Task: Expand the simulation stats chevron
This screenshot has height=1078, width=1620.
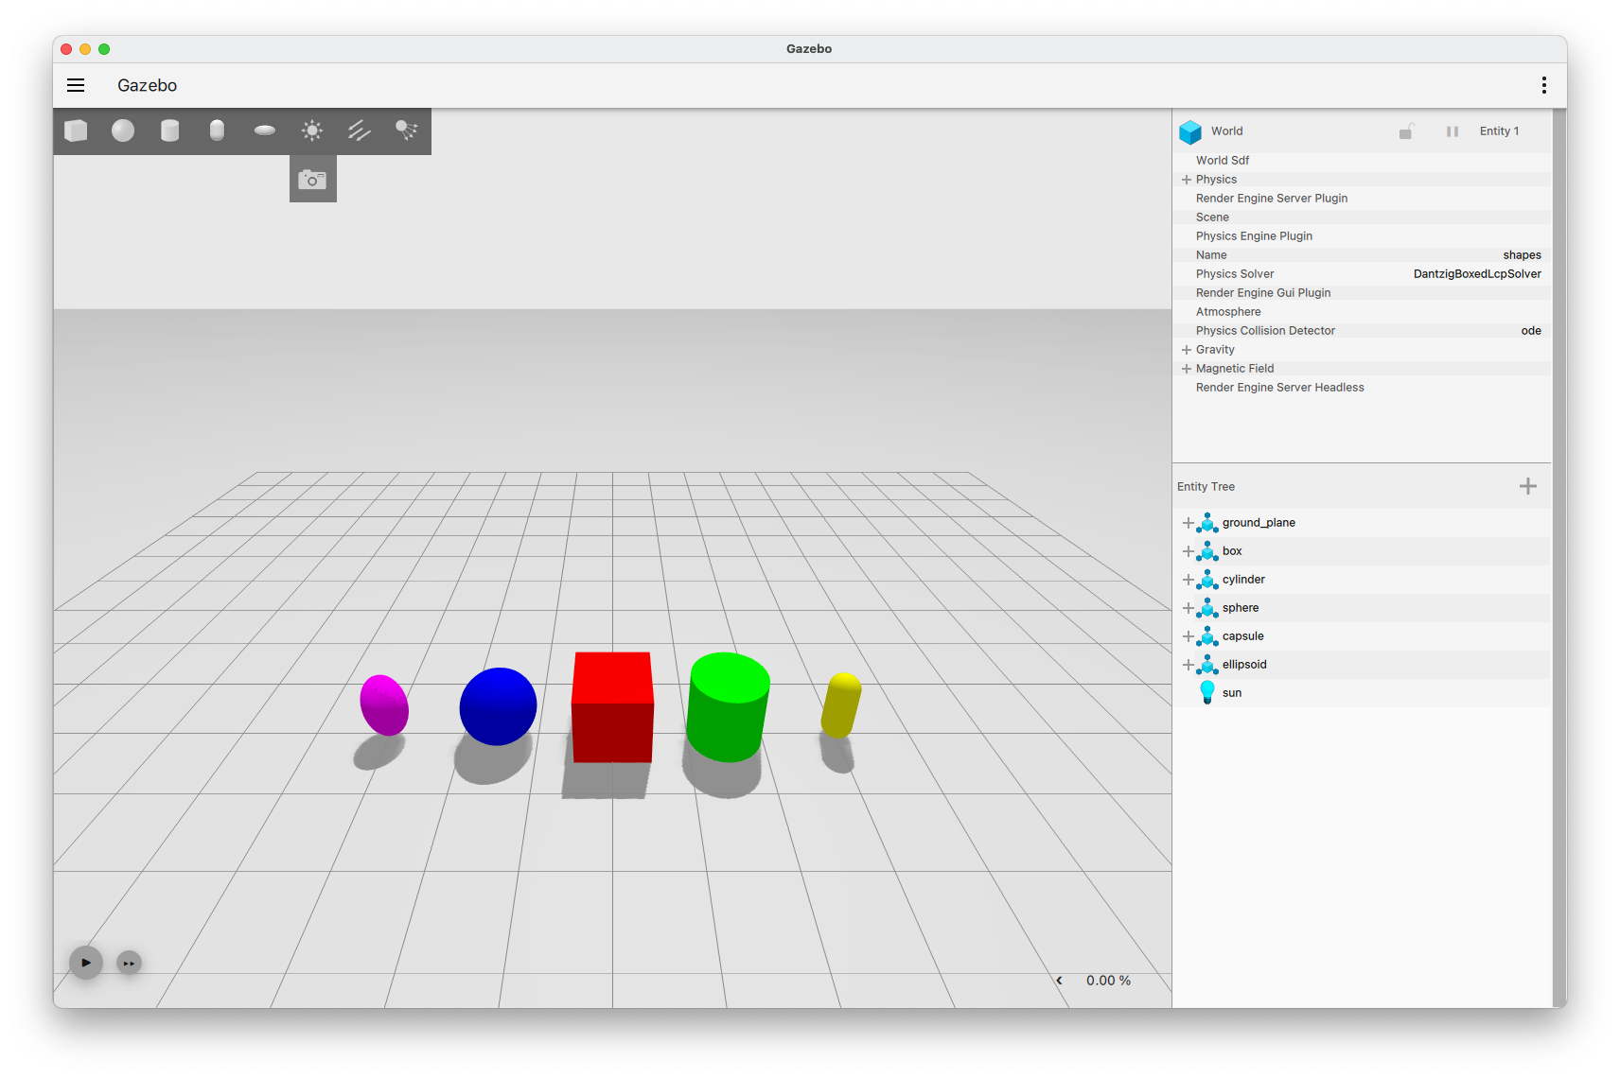Action: tap(1059, 981)
